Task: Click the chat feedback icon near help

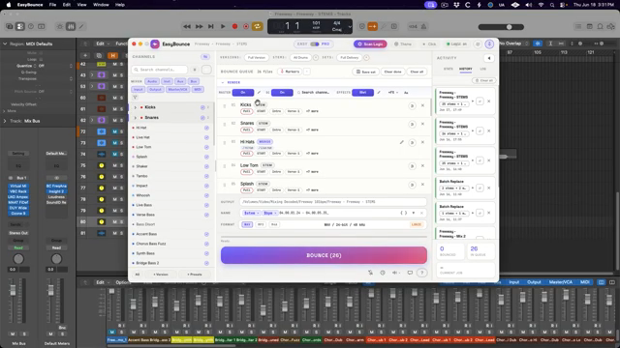Action: pyautogui.click(x=410, y=273)
